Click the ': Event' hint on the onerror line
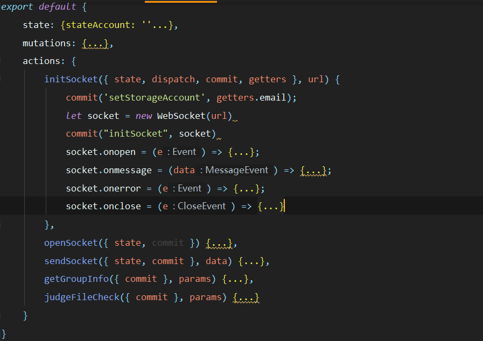 187,188
